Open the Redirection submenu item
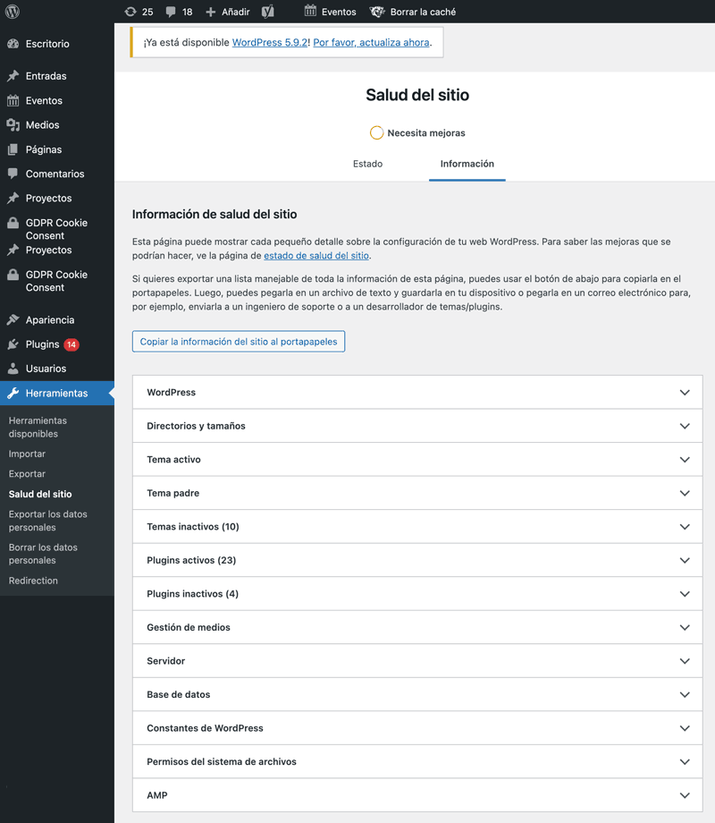715x823 pixels. pyautogui.click(x=33, y=581)
